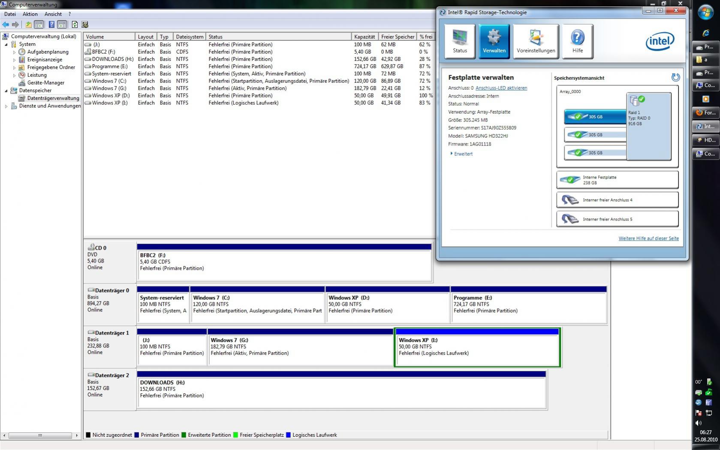Sort by the Kapazität column header
720x450 pixels.
pos(365,37)
